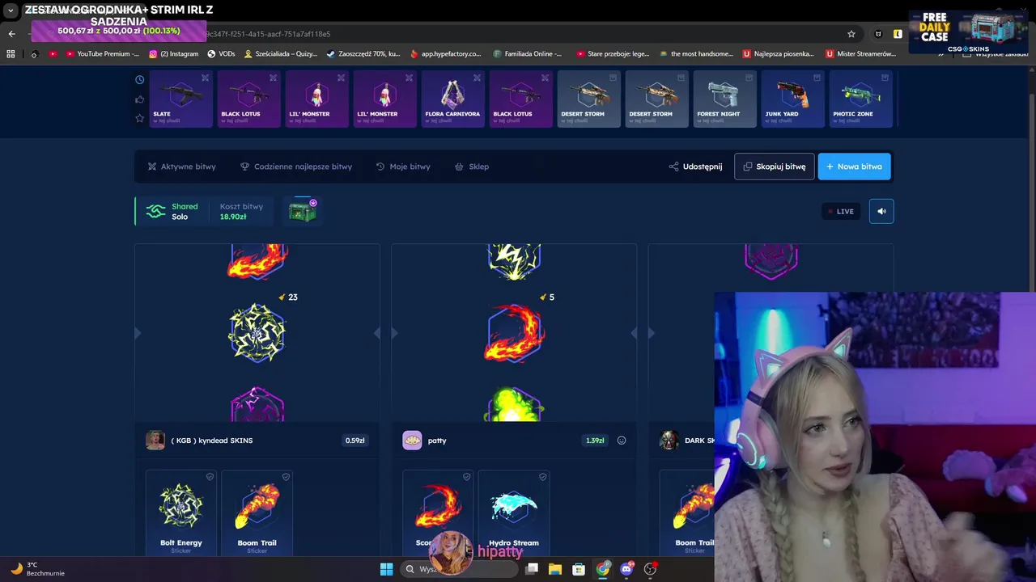Open DARK player avatar
Image resolution: width=1036 pixels, height=582 pixels.
[x=669, y=441]
